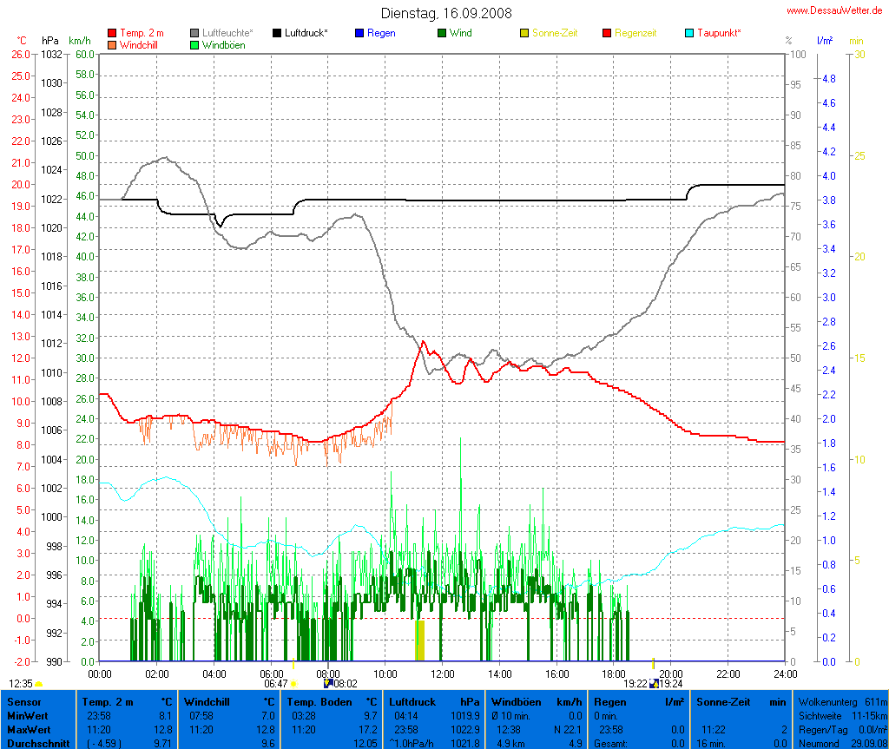Click the light green Windböen legend square
Viewport: 889px width, 749px height.
click(x=194, y=44)
